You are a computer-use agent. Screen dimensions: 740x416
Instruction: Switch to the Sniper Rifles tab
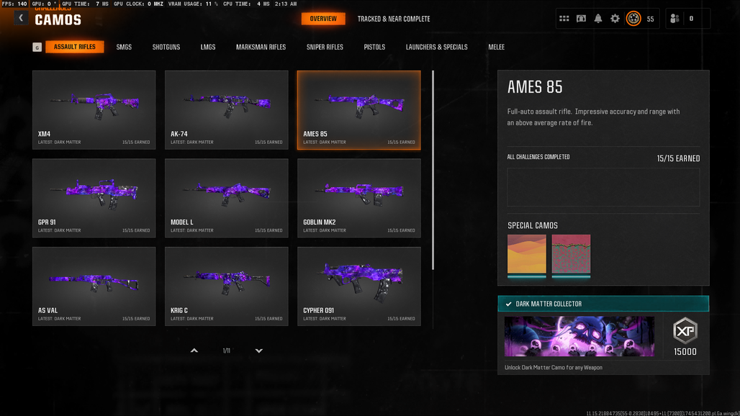(325, 48)
